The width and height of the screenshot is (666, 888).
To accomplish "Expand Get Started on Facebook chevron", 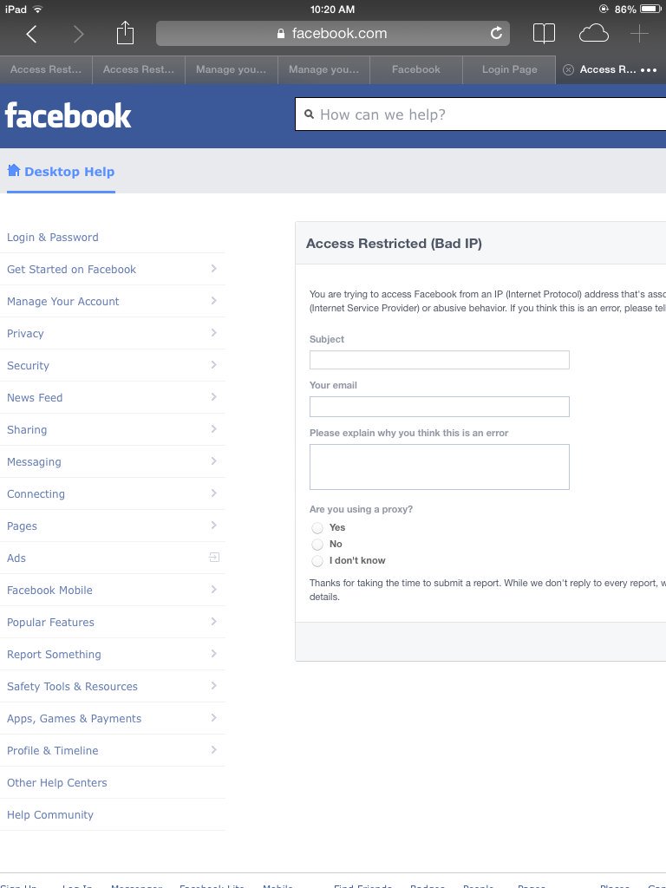I will 213,269.
